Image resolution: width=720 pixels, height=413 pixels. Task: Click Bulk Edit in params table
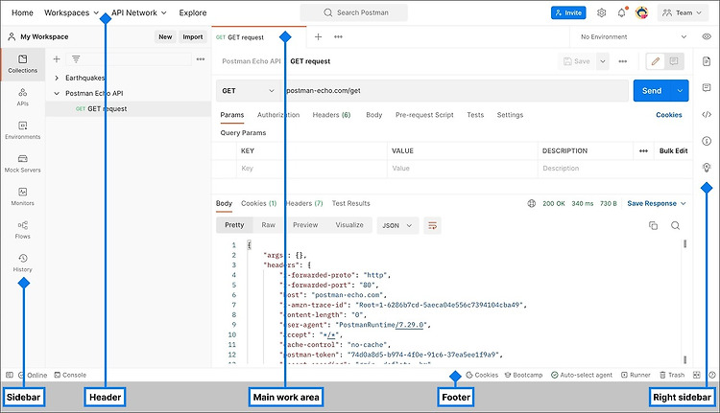(673, 150)
